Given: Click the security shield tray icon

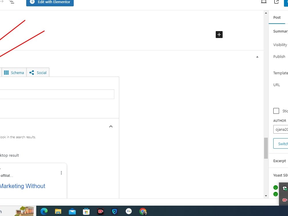Looking at the screenshot, I should [x=285, y=188].
